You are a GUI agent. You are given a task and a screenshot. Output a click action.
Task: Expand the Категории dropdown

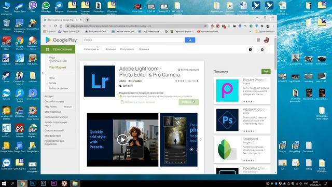[91, 49]
